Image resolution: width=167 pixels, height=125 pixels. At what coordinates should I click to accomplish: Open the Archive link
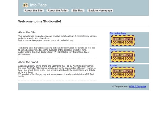113,65
